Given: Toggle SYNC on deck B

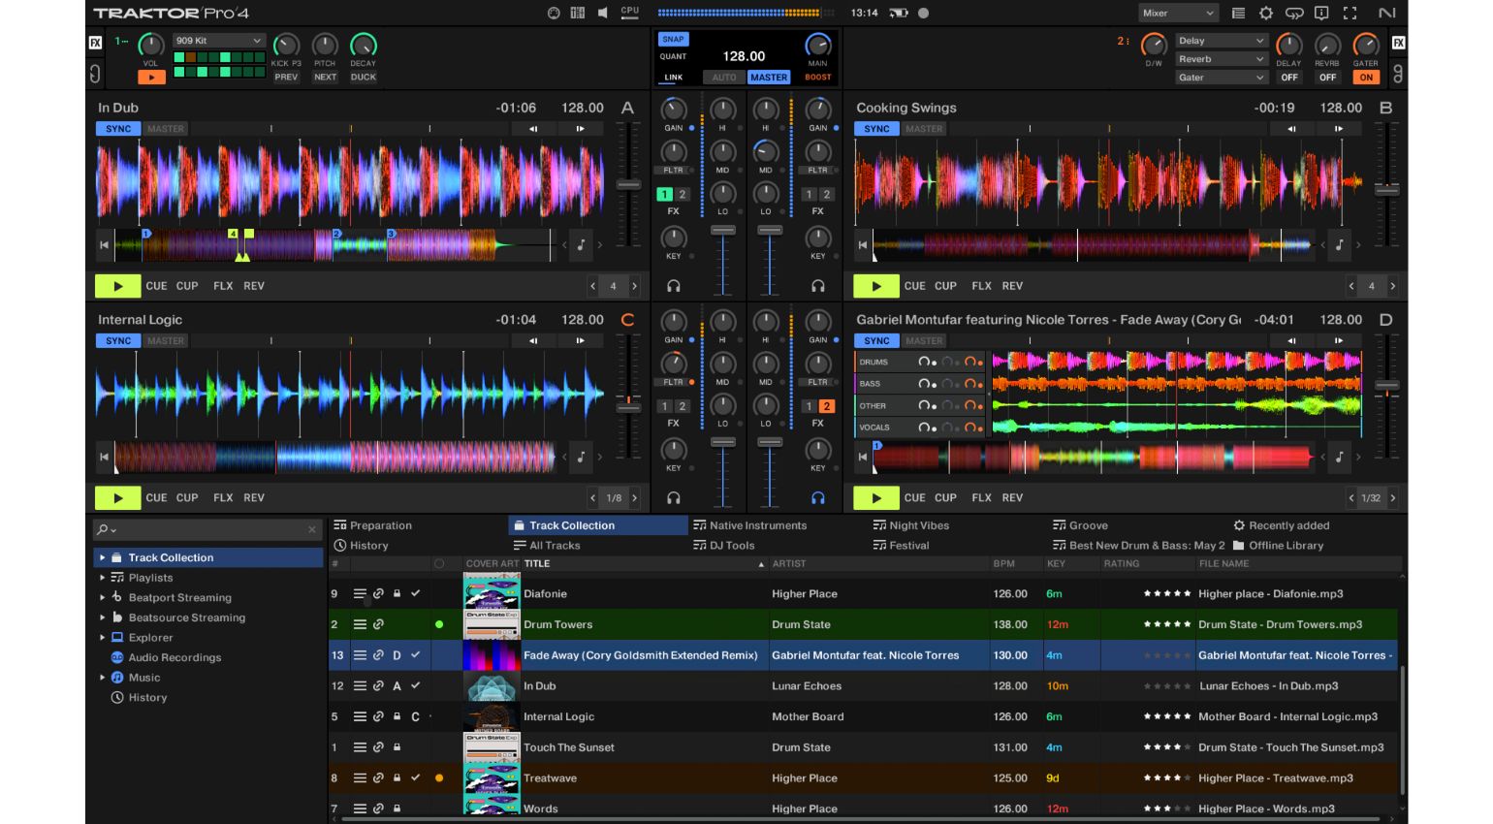Looking at the screenshot, I should (875, 128).
